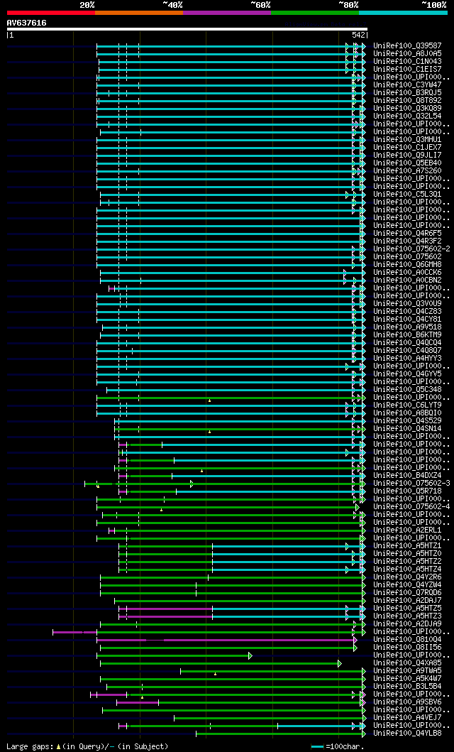Viewport: 454px width, 752px height.
Task: Select the UniRef100_A9V518 label
Action: click(x=408, y=327)
